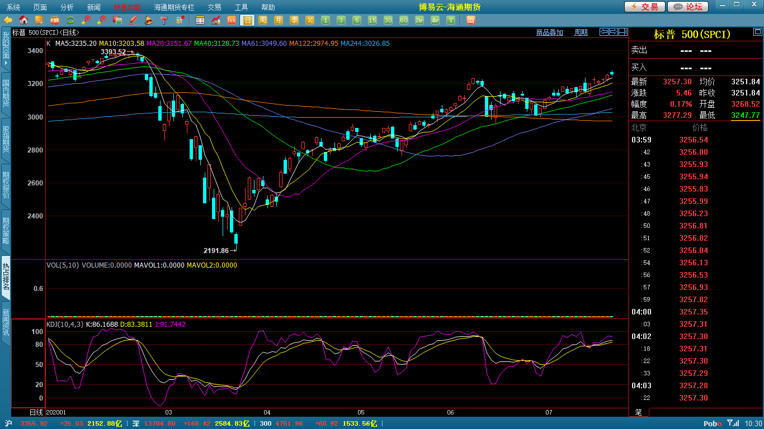
Task: Click the 论坛 forum button
Action: pyautogui.click(x=688, y=7)
